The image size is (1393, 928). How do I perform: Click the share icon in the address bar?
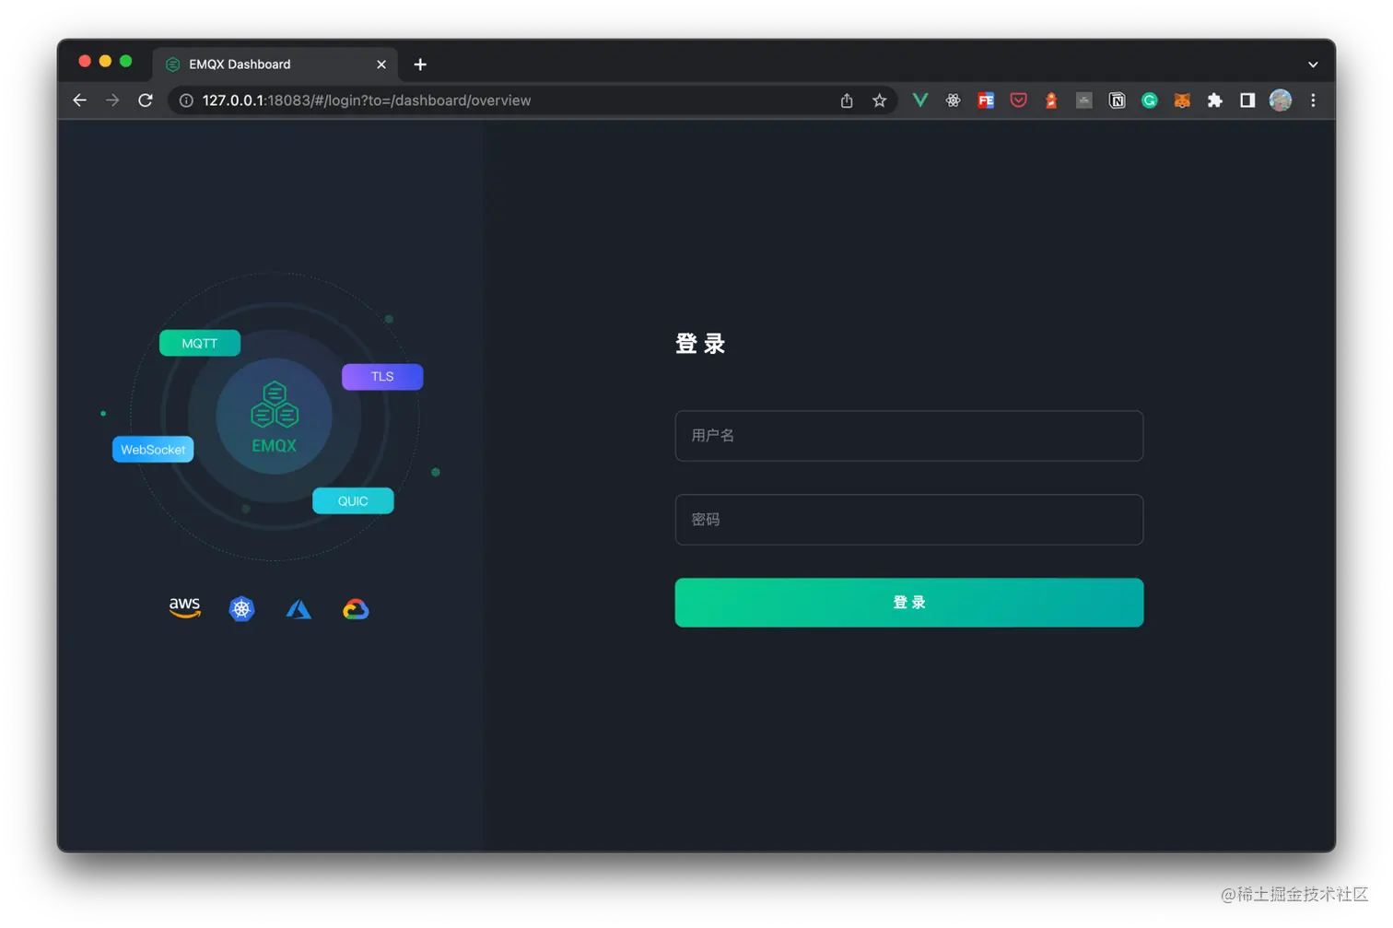click(846, 100)
